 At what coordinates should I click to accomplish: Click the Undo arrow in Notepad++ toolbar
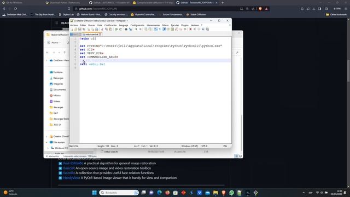tap(116, 29)
